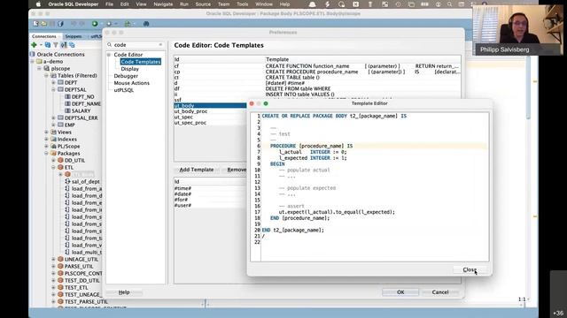
Task: Switch to the Snippets tab
Action: (74, 36)
